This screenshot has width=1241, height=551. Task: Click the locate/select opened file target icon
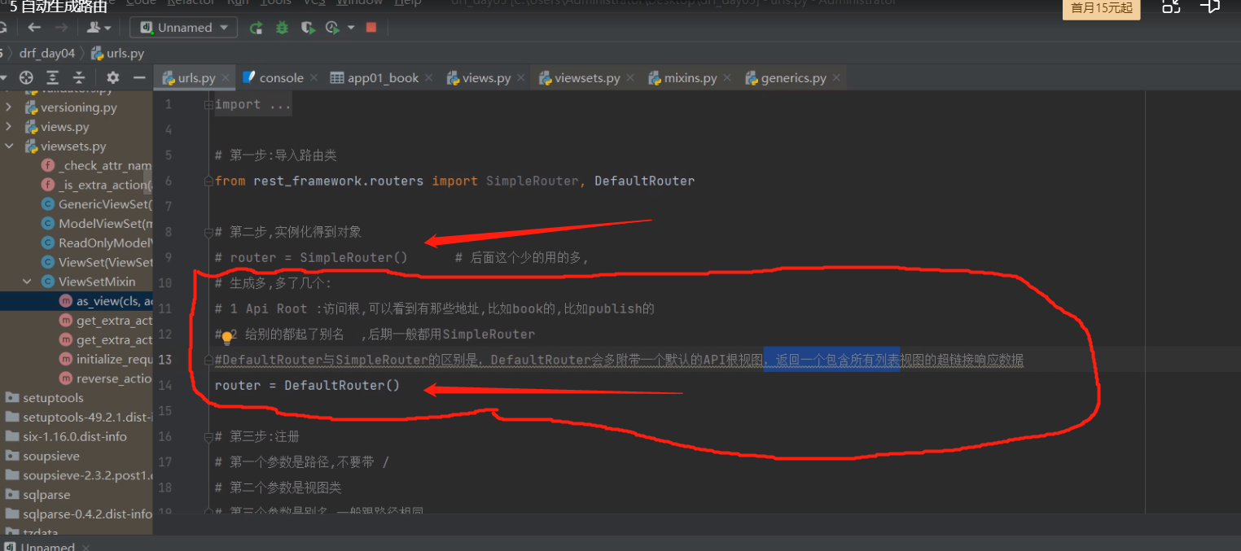(x=26, y=77)
